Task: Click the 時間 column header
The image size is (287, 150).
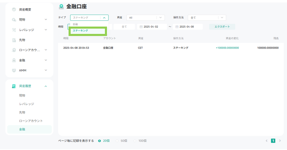Action: coord(66,38)
